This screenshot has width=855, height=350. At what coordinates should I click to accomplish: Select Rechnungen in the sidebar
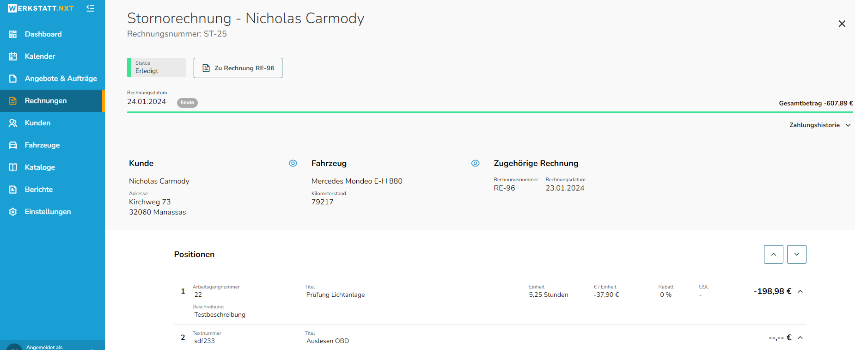point(52,101)
